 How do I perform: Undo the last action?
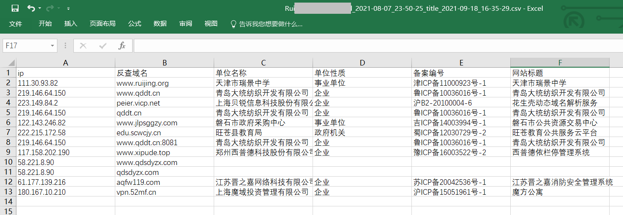coord(31,8)
